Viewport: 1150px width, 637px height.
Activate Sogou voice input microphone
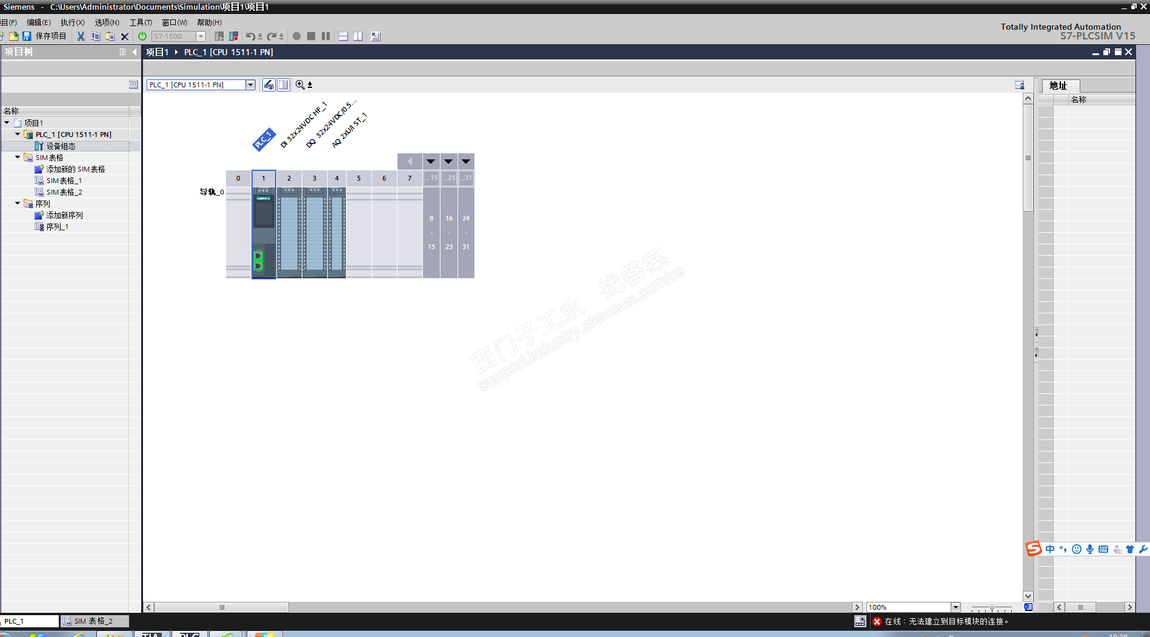tap(1090, 549)
